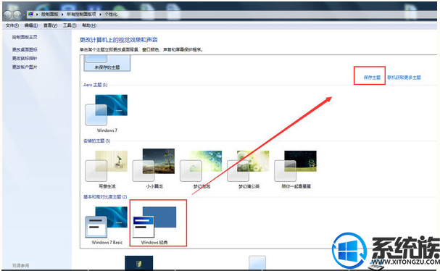Image resolution: width=440 pixels, height=271 pixels.
Task: Pick the 梦幻蒲公英 theme
Action: pyautogui.click(x=249, y=169)
